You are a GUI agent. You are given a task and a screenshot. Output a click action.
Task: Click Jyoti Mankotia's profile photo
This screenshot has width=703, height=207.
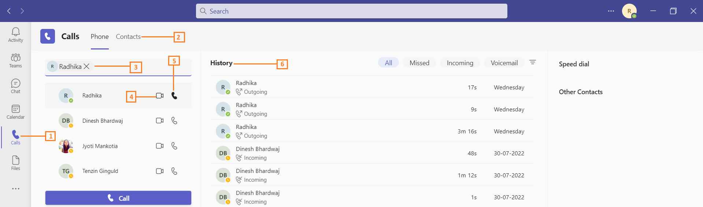(66, 146)
